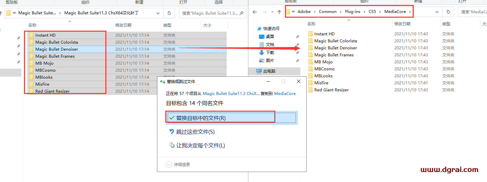Image resolution: width=487 pixels, height=182 pixels.
Task: Select Magic Bullet Colorista in left window
Action: (127, 42)
